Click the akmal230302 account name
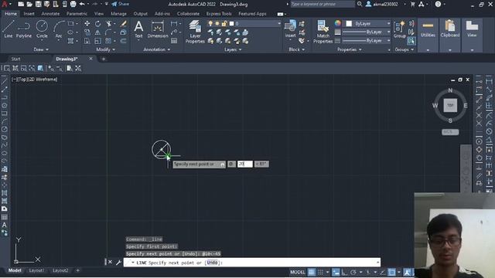 (x=385, y=4)
